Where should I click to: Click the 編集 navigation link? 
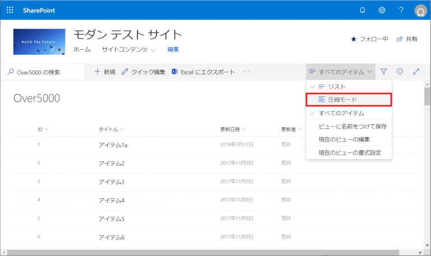173,49
